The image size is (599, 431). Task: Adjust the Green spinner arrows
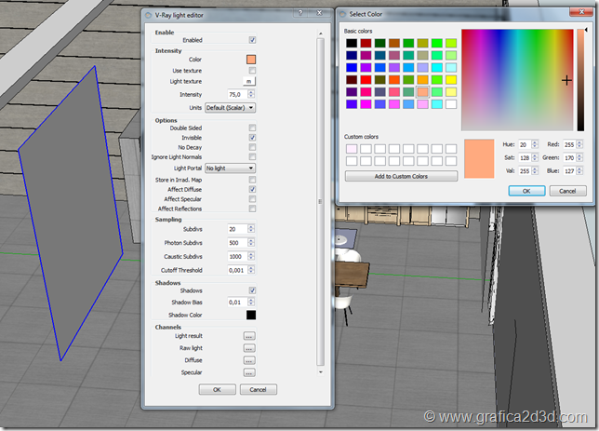tap(579, 157)
